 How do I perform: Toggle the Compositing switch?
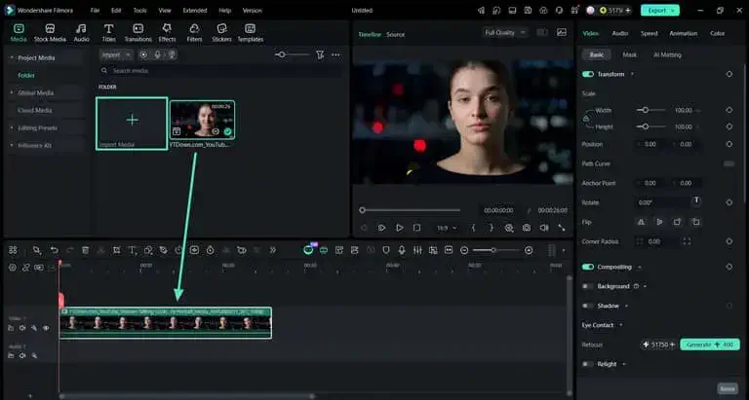pyautogui.click(x=588, y=267)
